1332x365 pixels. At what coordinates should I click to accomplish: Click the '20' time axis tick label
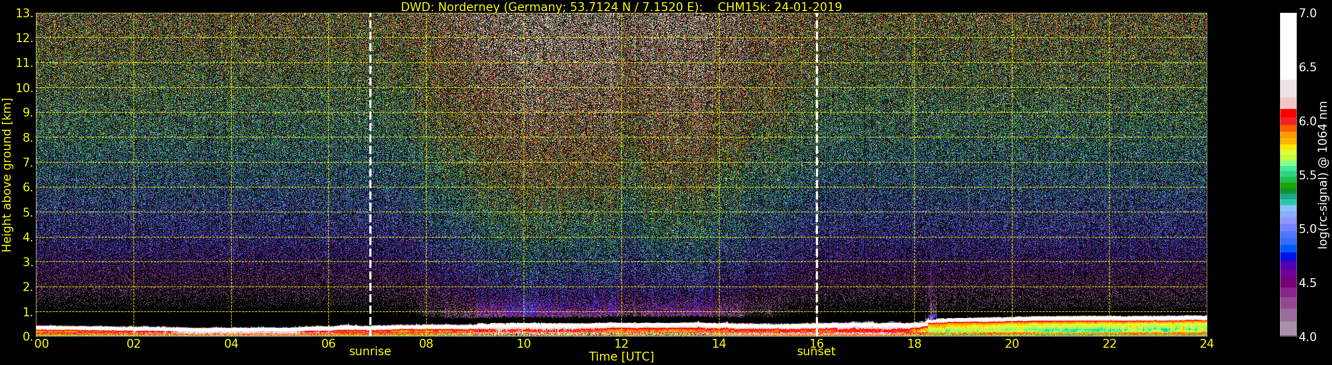[1012, 343]
